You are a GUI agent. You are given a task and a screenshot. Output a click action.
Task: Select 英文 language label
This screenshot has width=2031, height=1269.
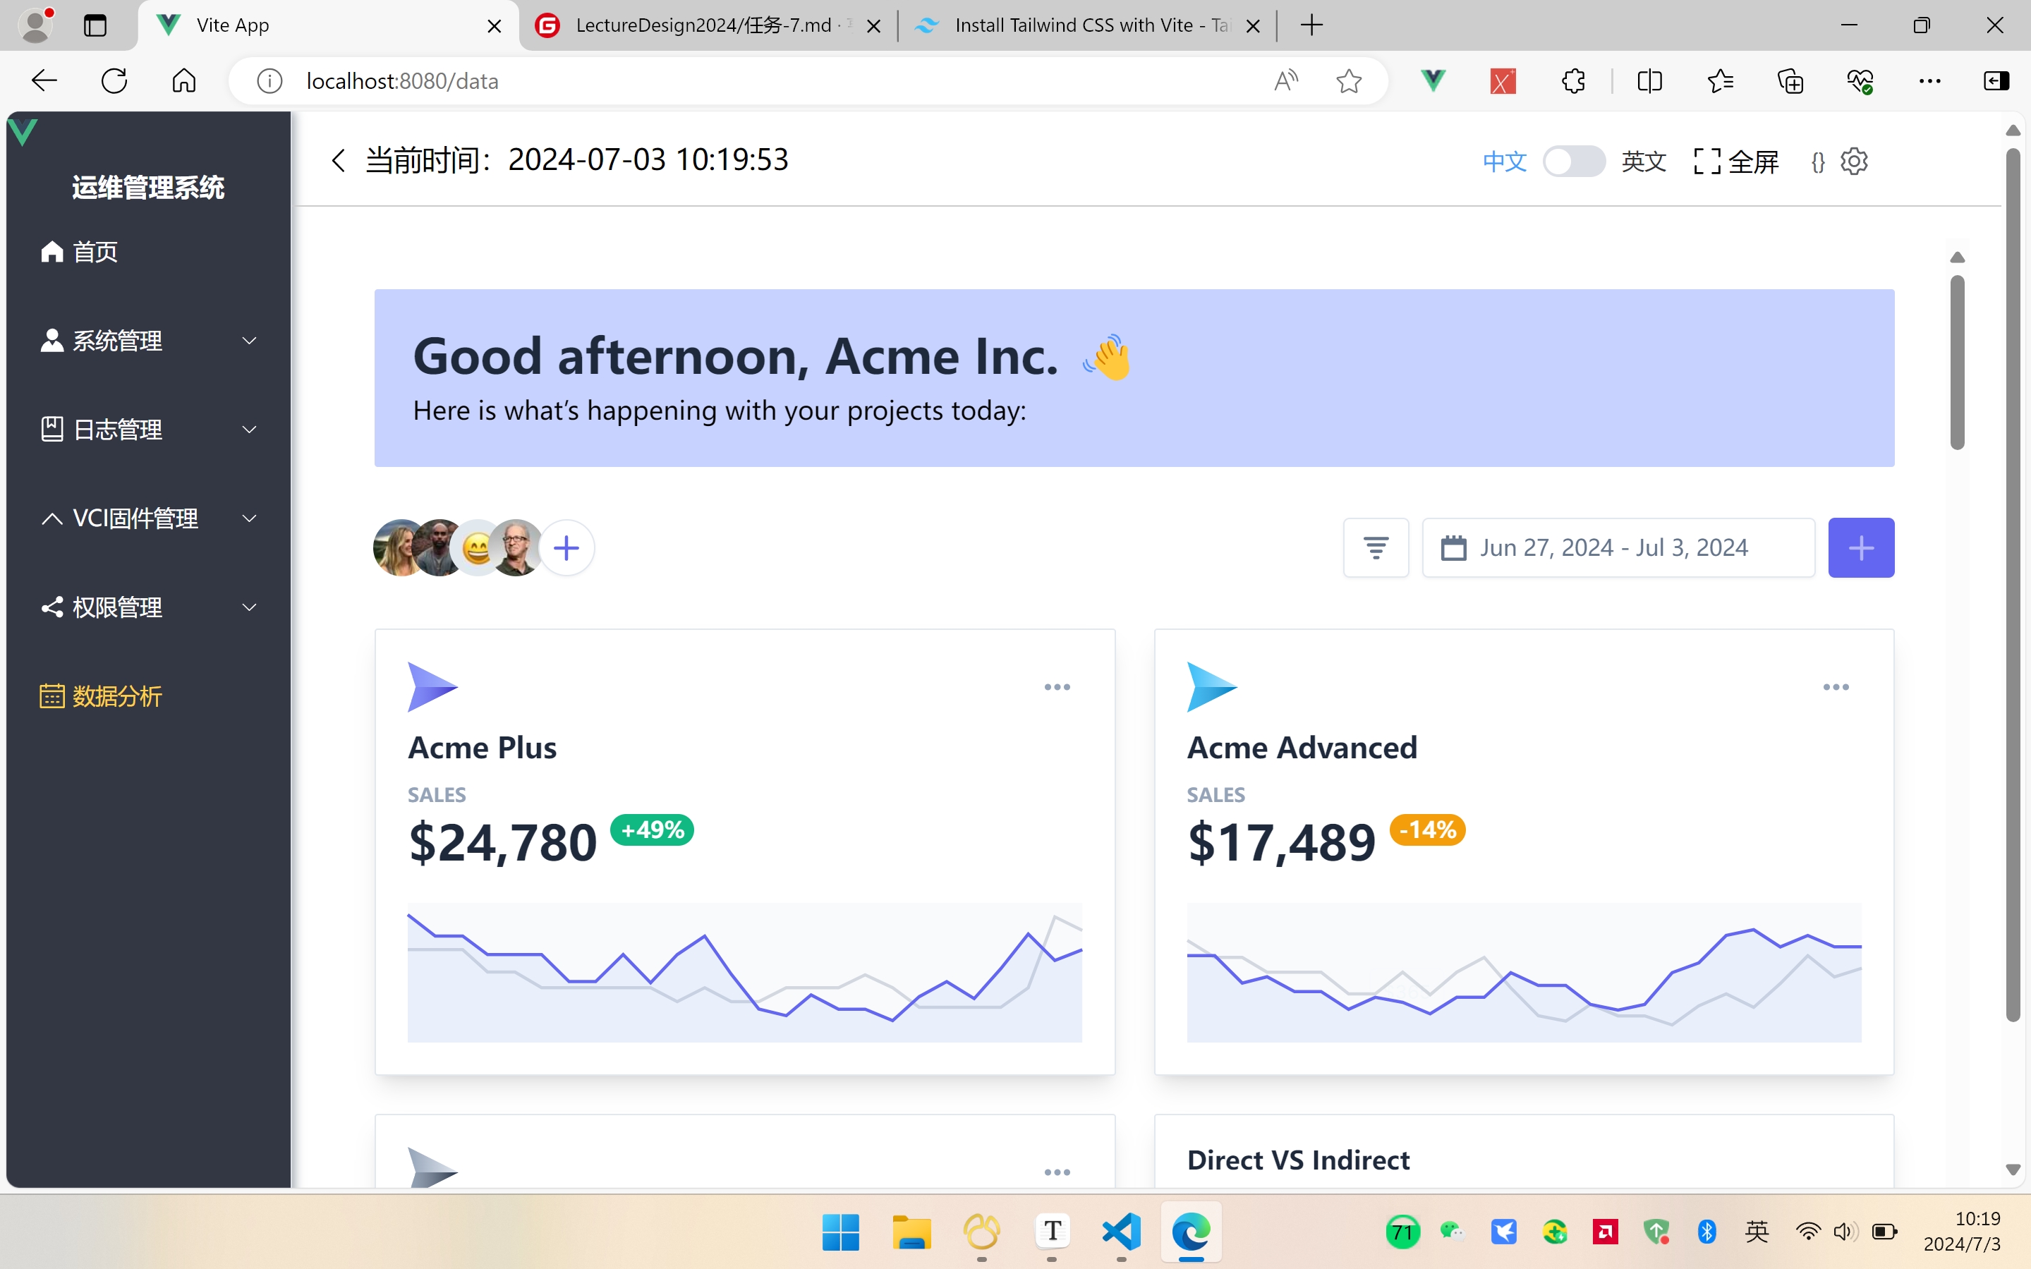coord(1643,161)
